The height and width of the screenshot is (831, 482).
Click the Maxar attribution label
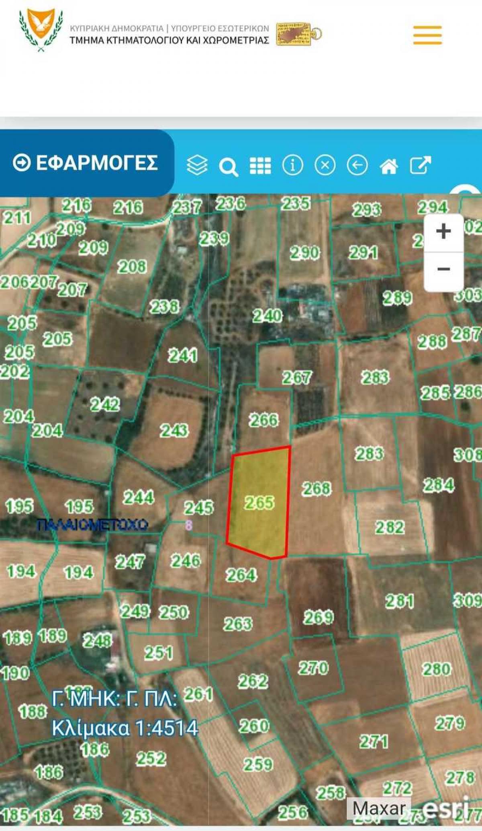click(379, 808)
